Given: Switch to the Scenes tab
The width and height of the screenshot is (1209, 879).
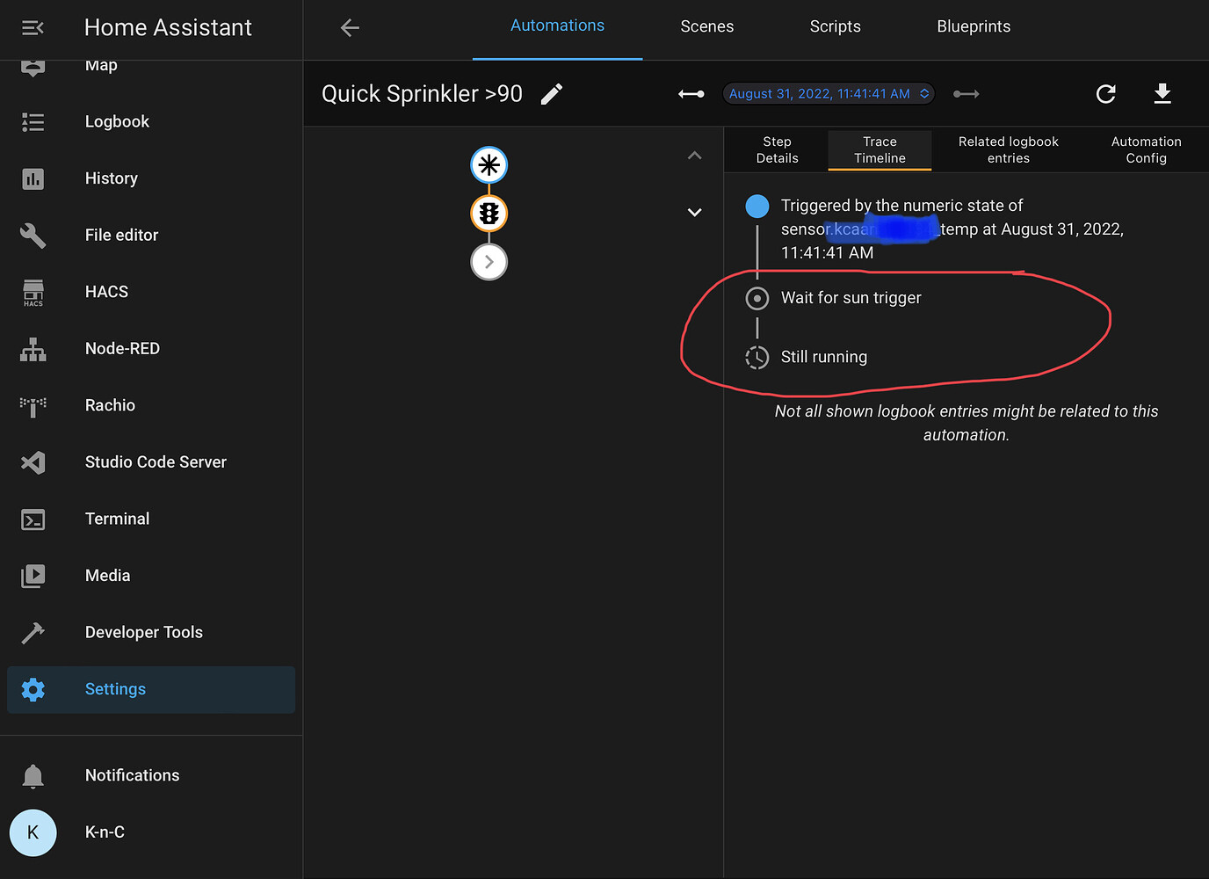Looking at the screenshot, I should tap(706, 26).
